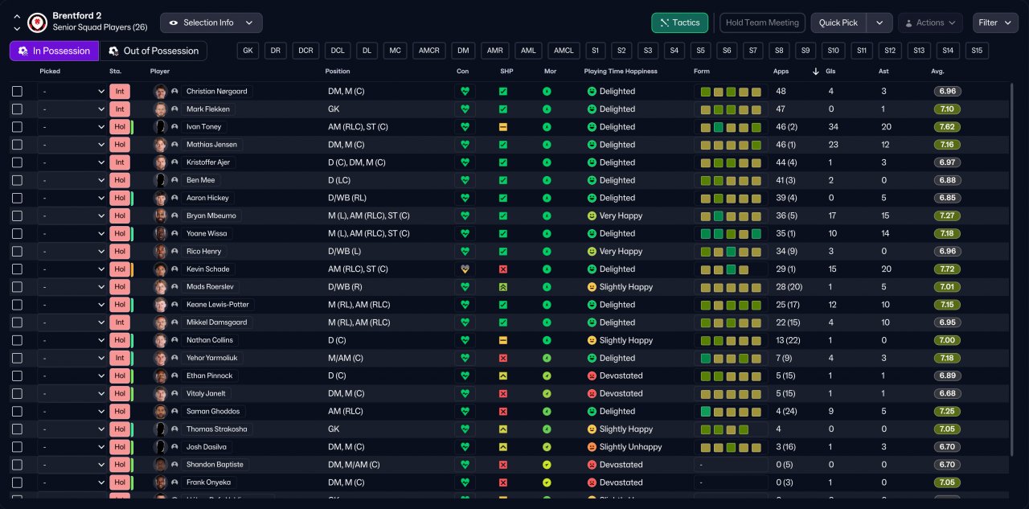The width and height of the screenshot is (1029, 509).
Task: Select the checkbox beside Mathias Jensen
Action: pyautogui.click(x=18, y=145)
